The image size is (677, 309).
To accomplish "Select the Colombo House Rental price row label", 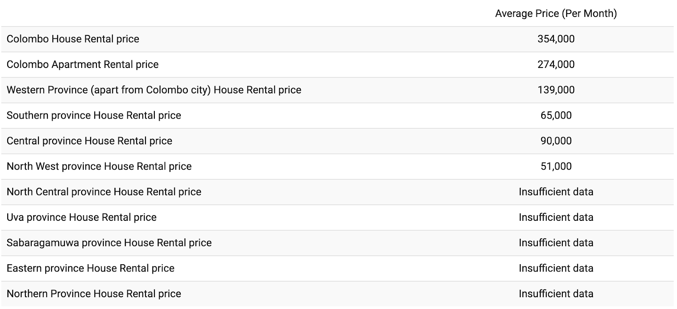I will [73, 39].
